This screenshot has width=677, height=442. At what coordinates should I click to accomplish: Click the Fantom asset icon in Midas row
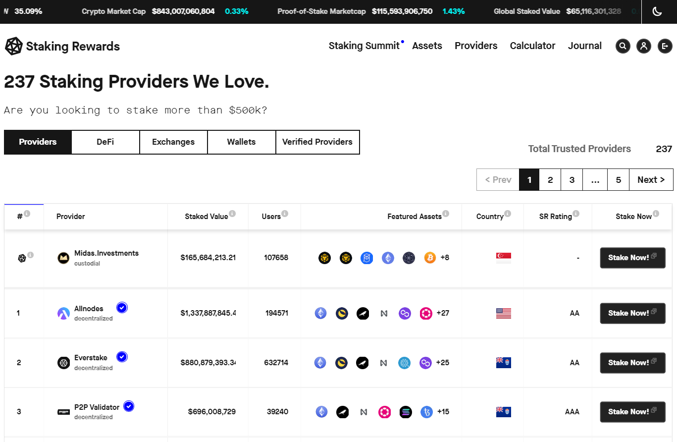[366, 258]
